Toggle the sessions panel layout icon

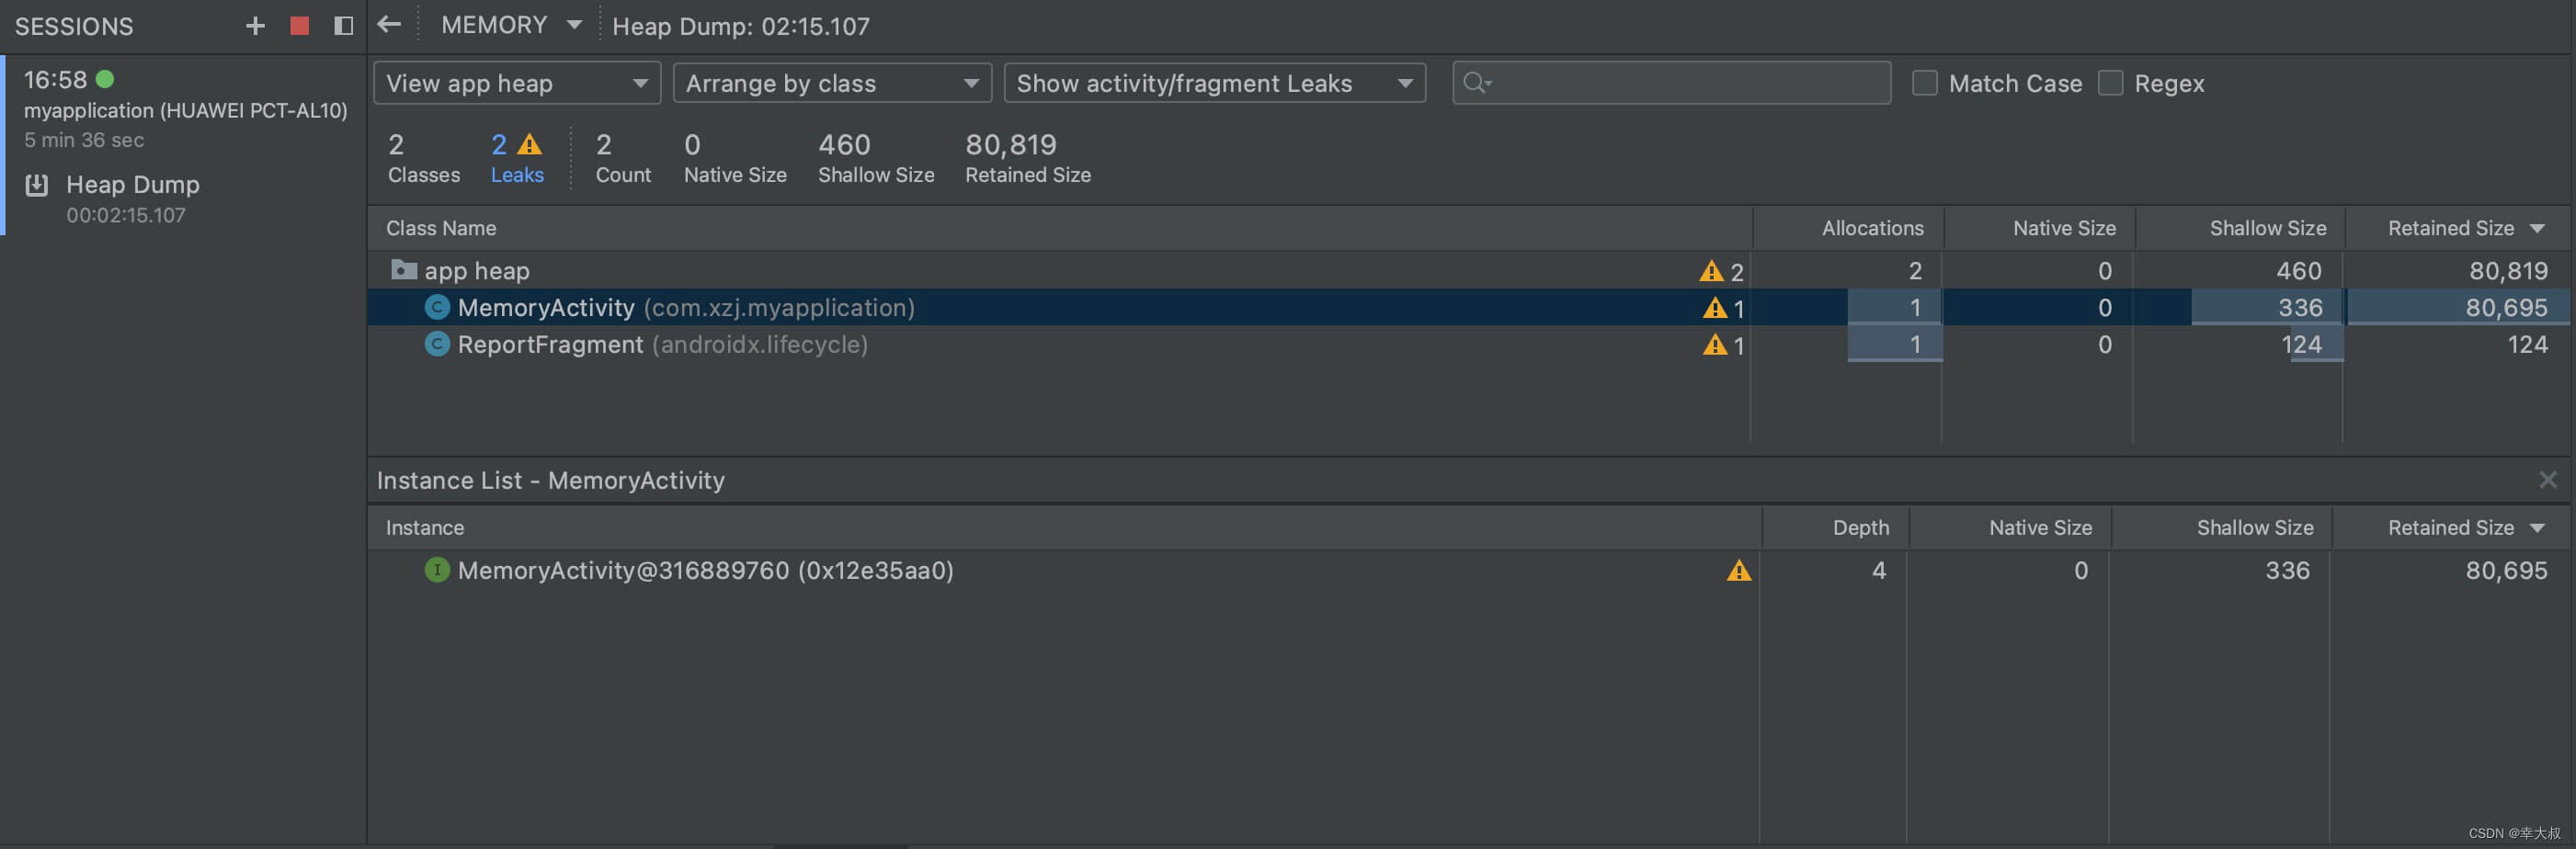pyautogui.click(x=343, y=26)
